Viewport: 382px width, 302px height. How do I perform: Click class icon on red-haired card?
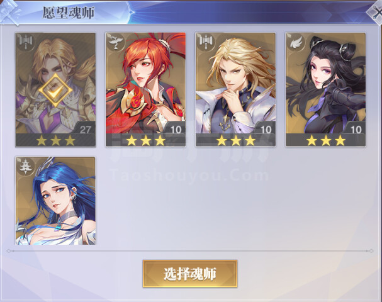(x=115, y=42)
